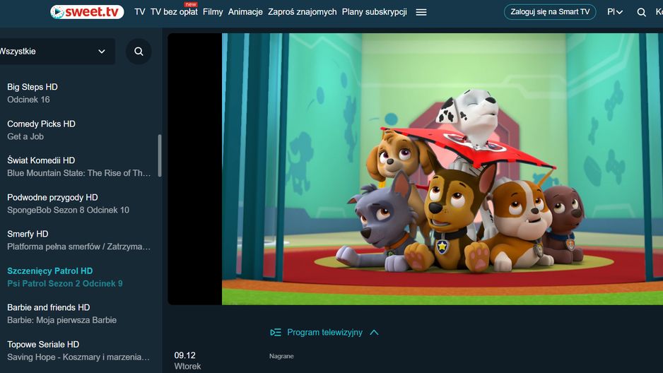Select the Smerfy HD channel
Image resolution: width=663 pixels, height=373 pixels.
pyautogui.click(x=28, y=234)
